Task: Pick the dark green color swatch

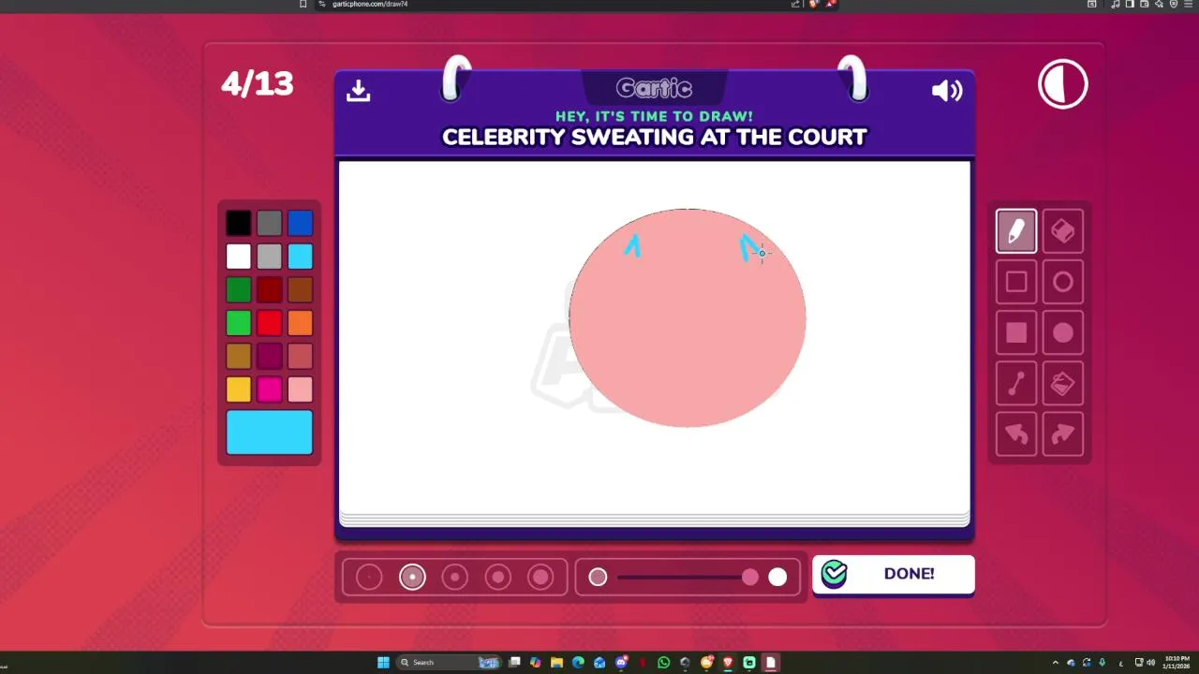Action: [238, 290]
